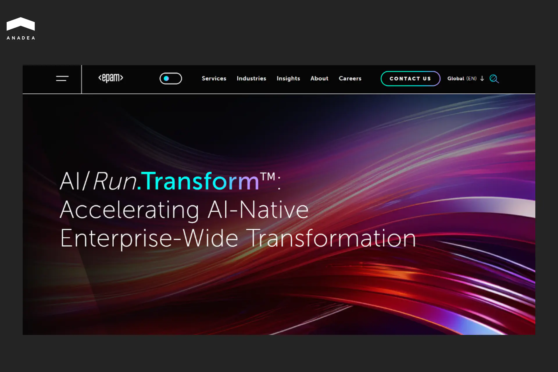558x372 pixels.
Task: Select Insights in the navigation bar
Action: pyautogui.click(x=288, y=79)
